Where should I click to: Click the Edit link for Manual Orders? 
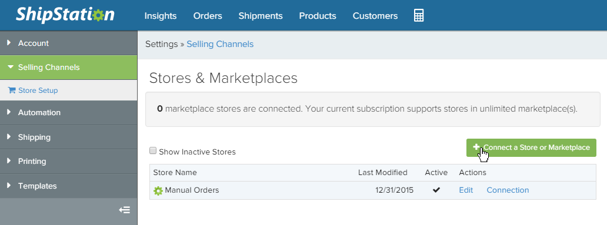(x=466, y=190)
